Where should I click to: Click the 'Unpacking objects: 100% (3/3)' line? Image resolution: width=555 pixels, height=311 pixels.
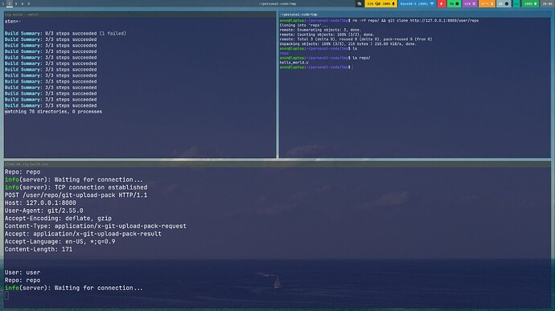click(348, 44)
